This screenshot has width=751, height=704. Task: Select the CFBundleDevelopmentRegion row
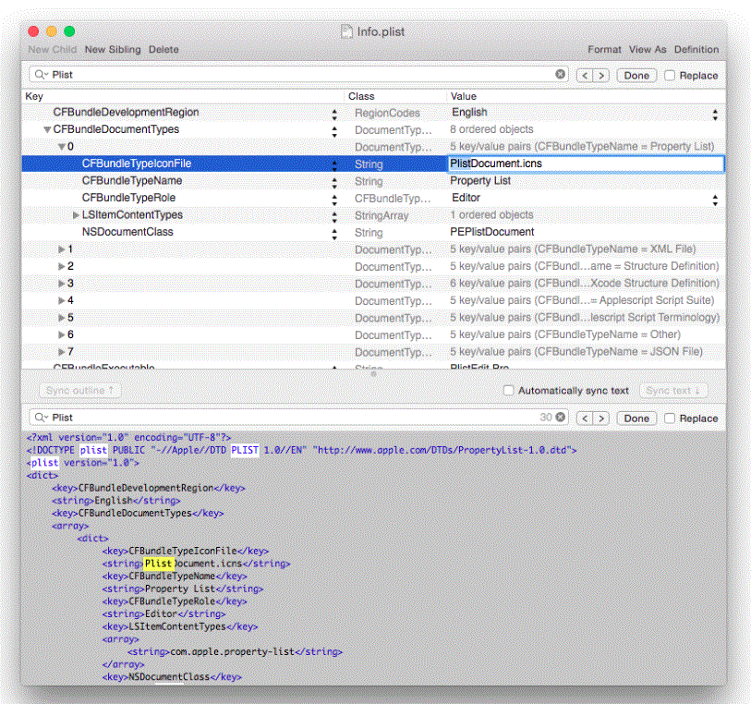pos(373,113)
